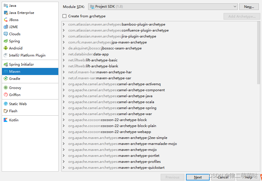Pick the Flash project icon
This screenshot has width=262, height=181.
click(x=6, y=111)
